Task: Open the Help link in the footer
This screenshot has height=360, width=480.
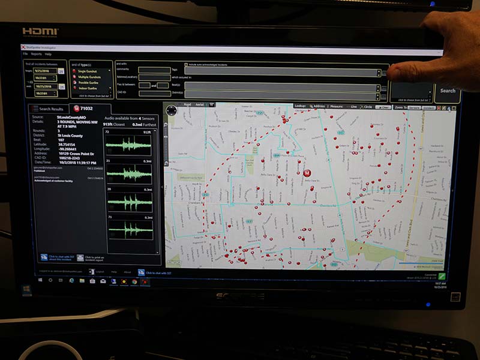Action: pyautogui.click(x=114, y=272)
